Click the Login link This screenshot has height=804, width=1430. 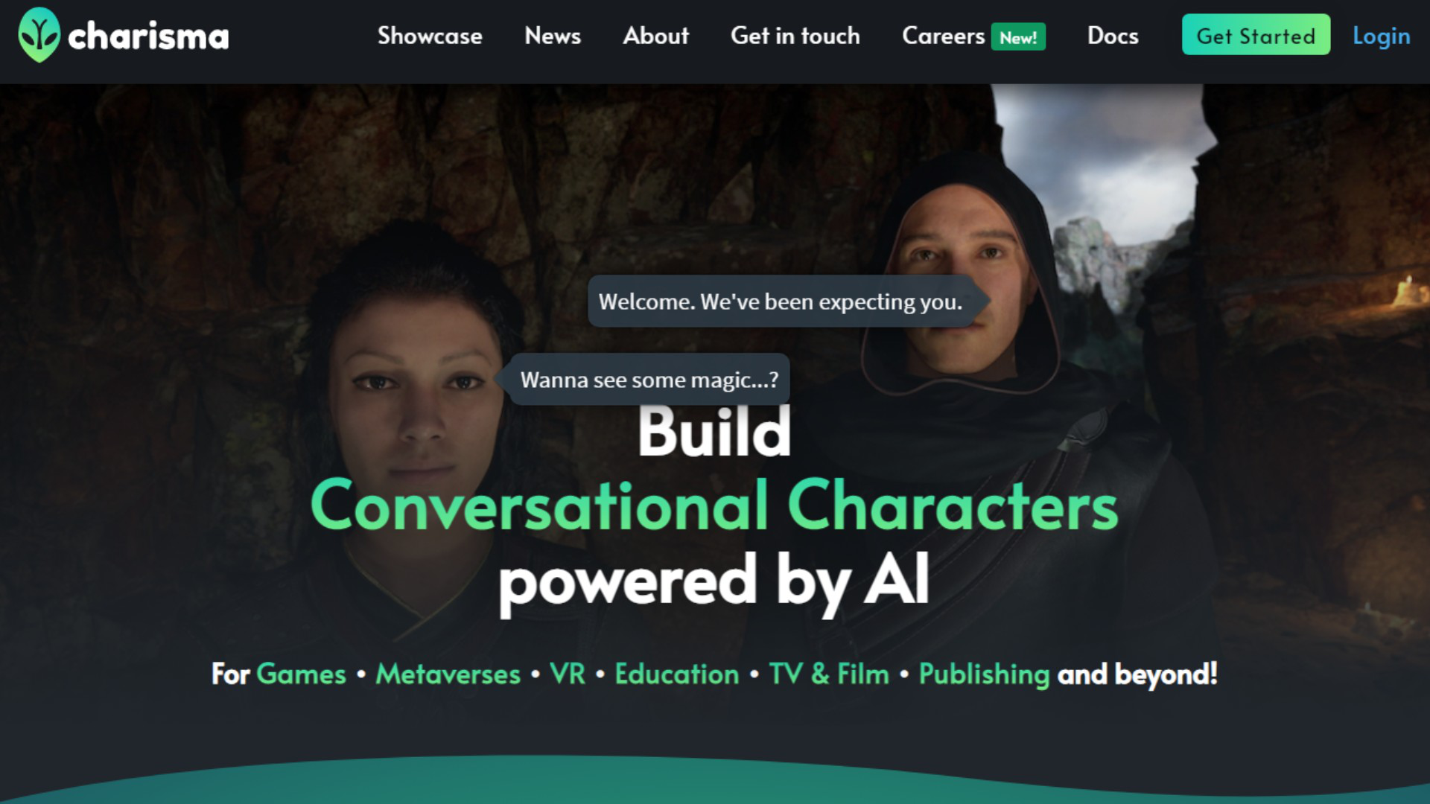[1382, 36]
